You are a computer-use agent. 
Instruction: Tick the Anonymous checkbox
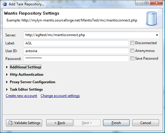click(132, 51)
